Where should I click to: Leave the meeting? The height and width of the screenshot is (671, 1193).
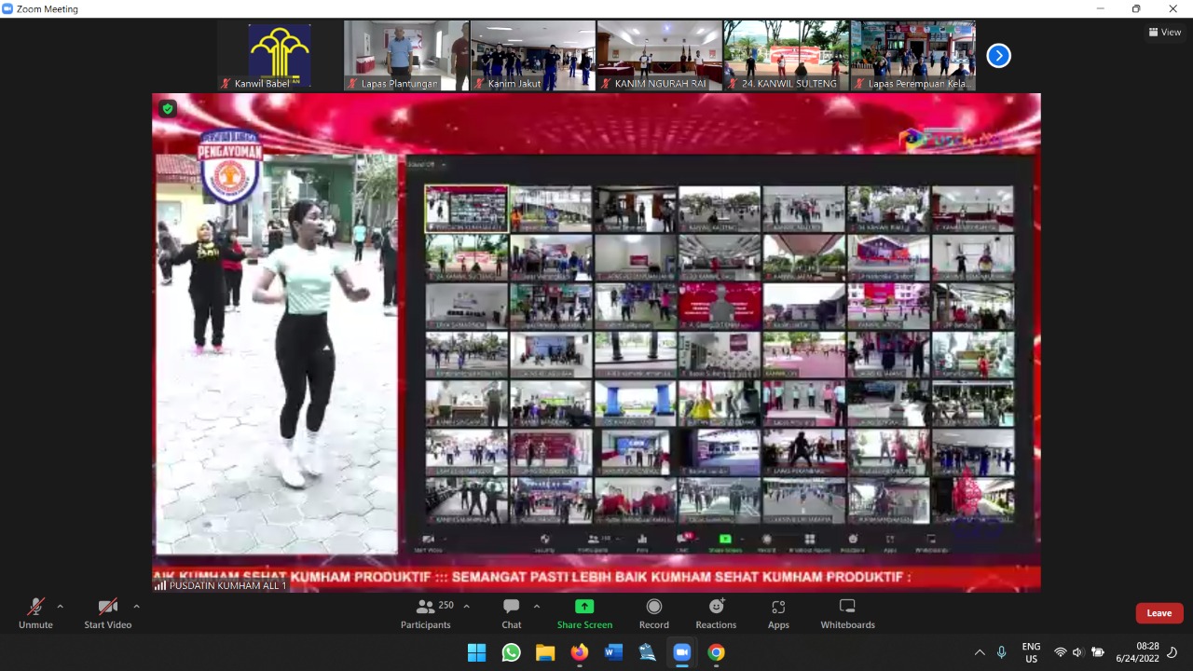tap(1159, 613)
